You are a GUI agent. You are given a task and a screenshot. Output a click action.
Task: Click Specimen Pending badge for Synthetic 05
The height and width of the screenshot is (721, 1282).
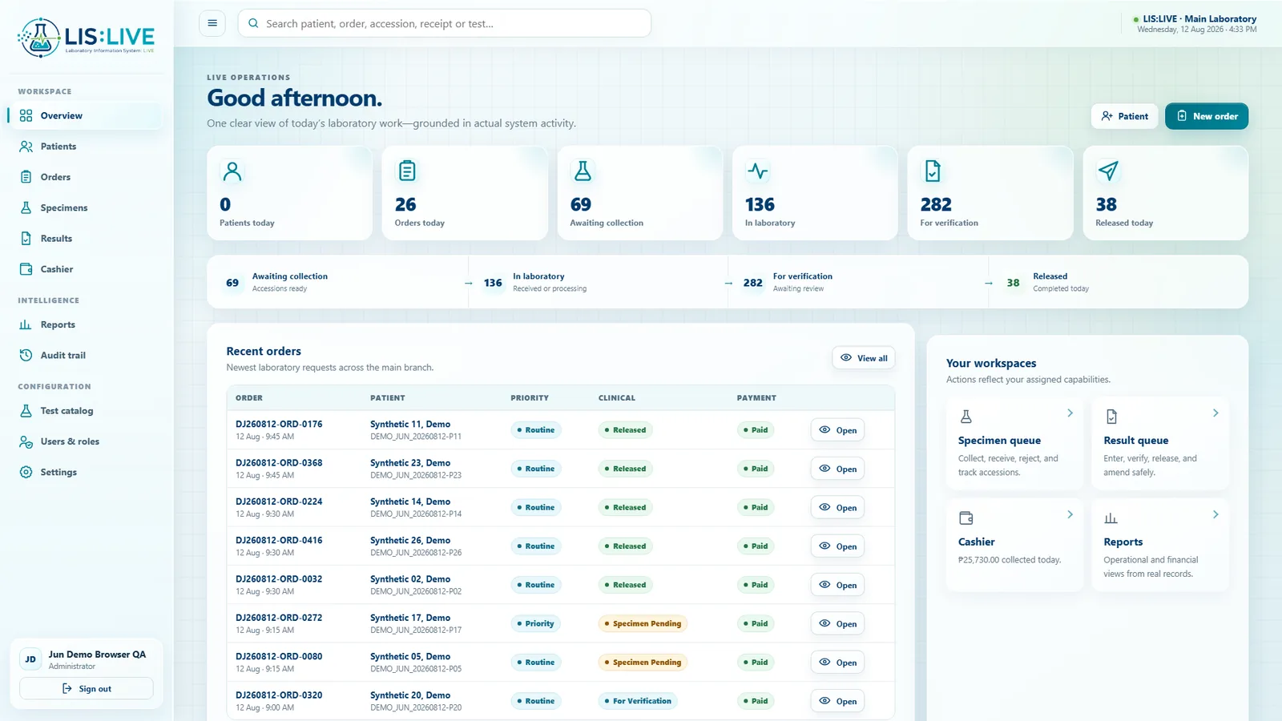pyautogui.click(x=643, y=663)
